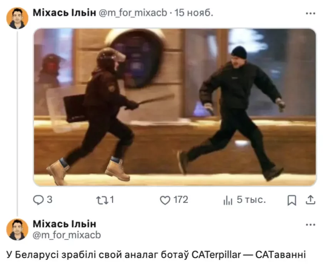Open the 15 нояб. timestamp link
The height and width of the screenshot is (267, 323).
(x=194, y=13)
